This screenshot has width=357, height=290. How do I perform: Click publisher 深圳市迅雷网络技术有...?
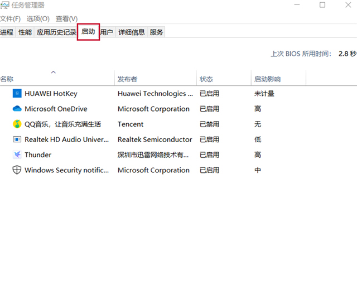[153, 155]
